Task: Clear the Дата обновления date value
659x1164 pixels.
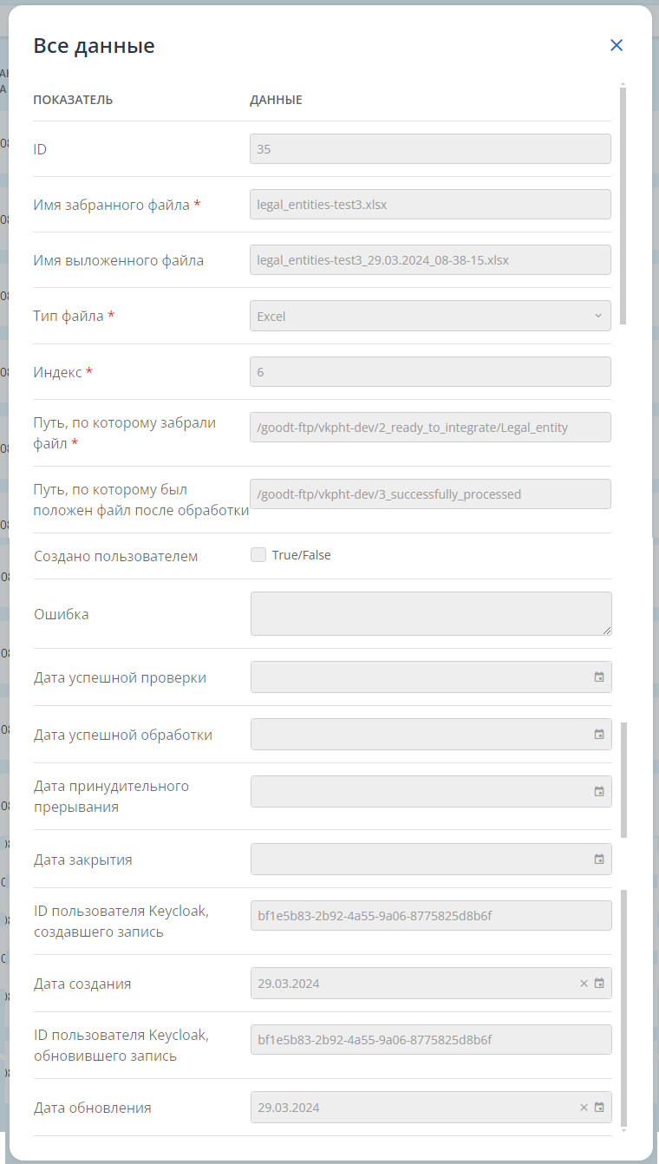Action: point(584,1108)
